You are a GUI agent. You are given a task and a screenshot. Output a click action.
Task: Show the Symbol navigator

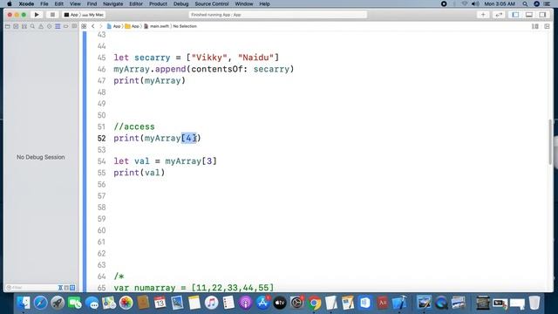(24, 26)
